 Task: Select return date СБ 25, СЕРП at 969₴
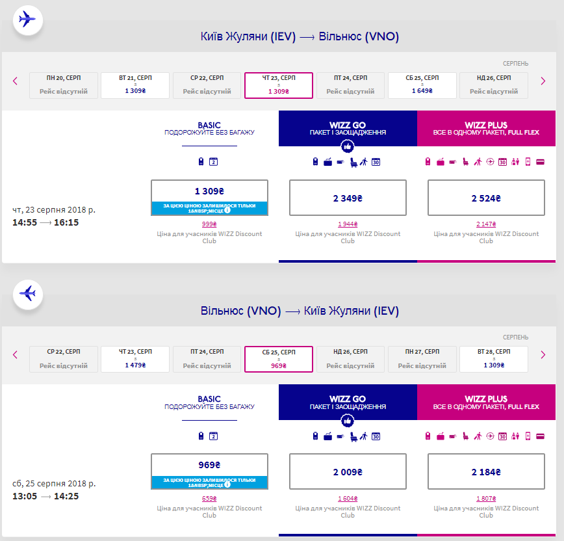(278, 359)
